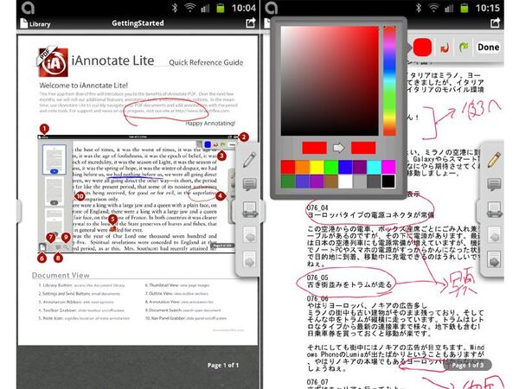The width and height of the screenshot is (519, 389).
Task: Select the cyan preset swatch
Action: (374, 167)
